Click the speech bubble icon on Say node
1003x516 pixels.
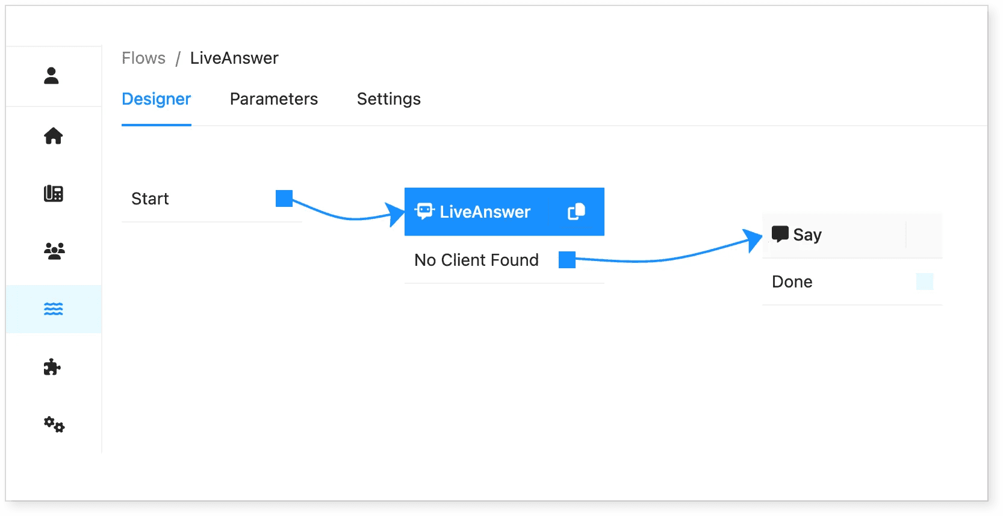pos(780,234)
